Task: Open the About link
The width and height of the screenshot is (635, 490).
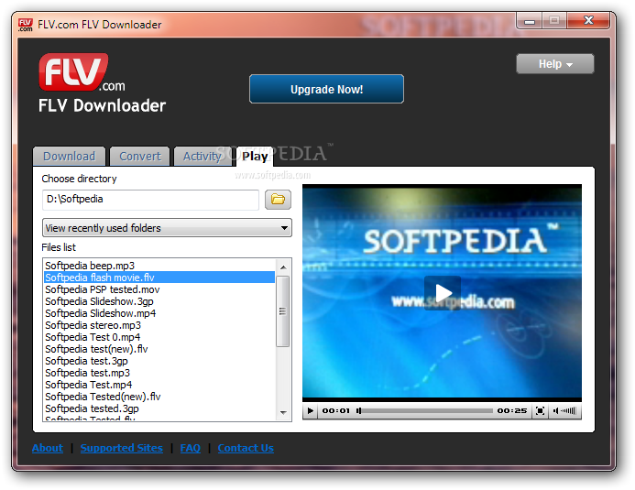Action: coord(48,448)
